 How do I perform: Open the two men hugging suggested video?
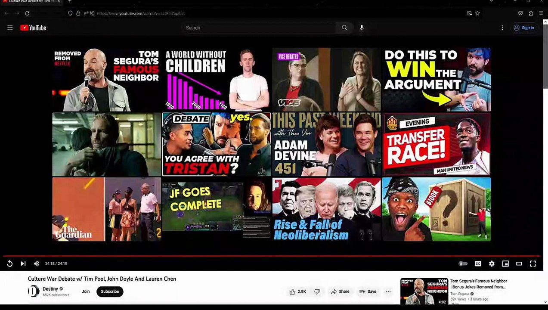[x=106, y=144]
